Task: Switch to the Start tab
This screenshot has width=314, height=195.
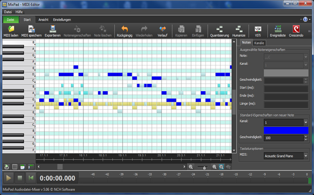Action: click(27, 20)
